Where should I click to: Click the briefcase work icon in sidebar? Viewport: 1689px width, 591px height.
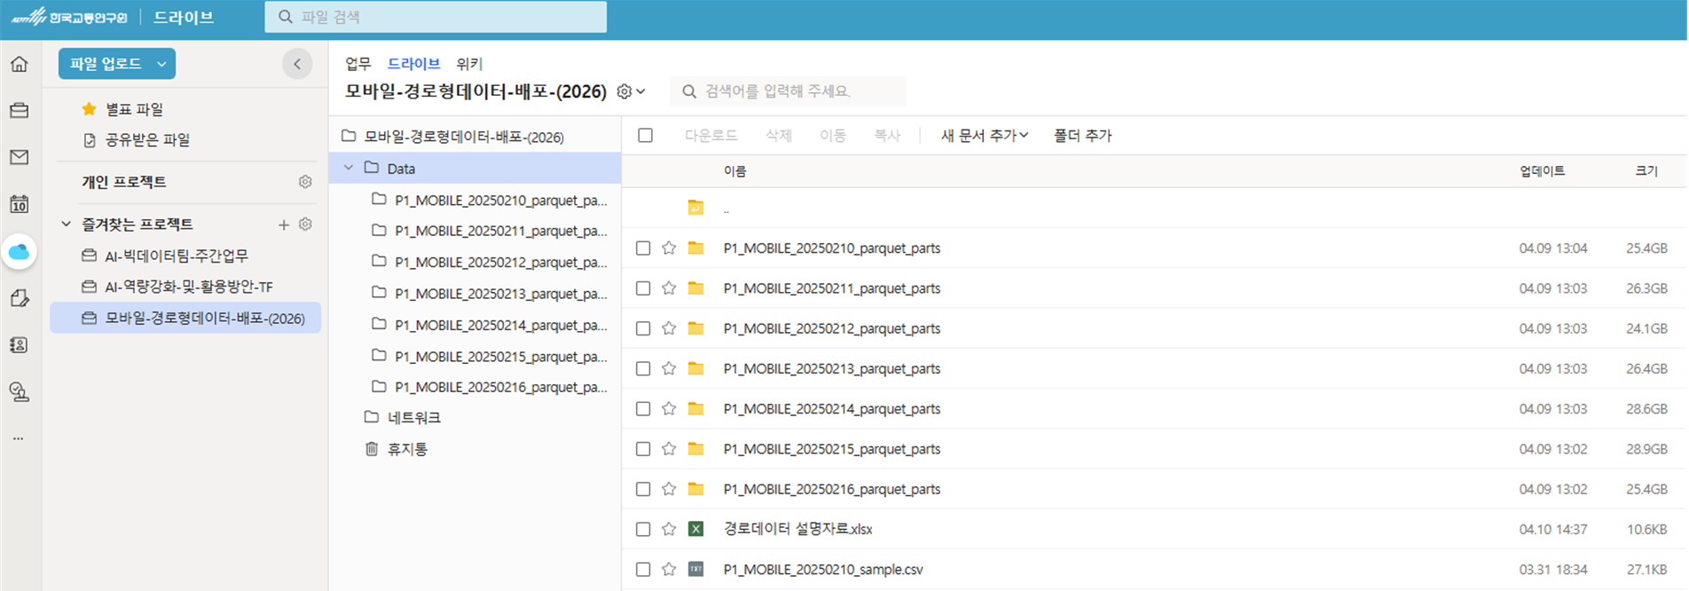(x=19, y=111)
